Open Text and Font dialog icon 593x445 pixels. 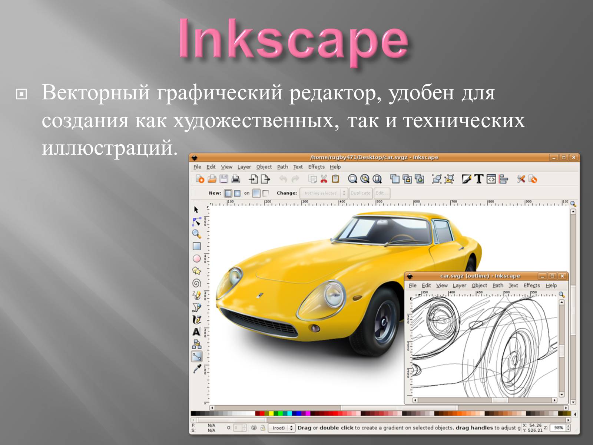pos(479,179)
